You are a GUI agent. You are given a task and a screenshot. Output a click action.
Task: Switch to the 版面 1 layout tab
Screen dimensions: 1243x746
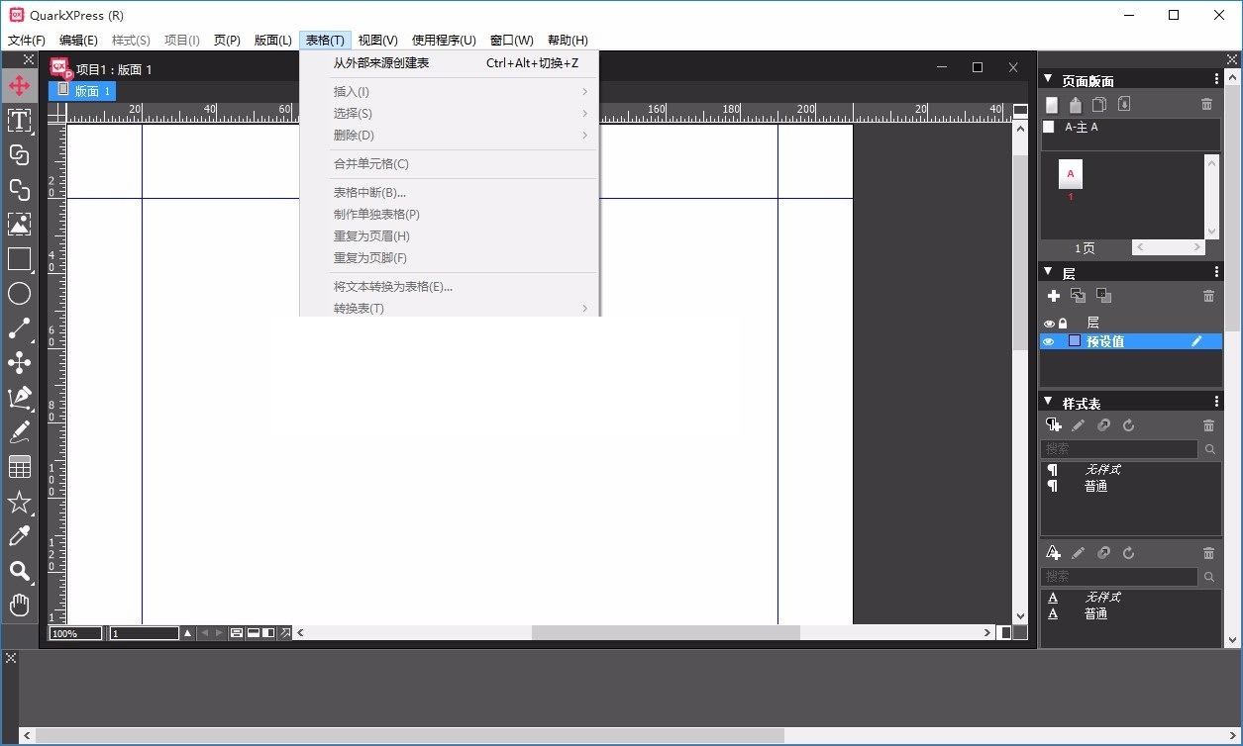tap(83, 91)
